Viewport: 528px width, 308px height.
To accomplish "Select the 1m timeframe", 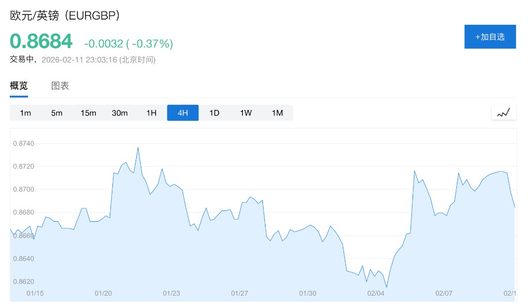I will pyautogui.click(x=25, y=113).
